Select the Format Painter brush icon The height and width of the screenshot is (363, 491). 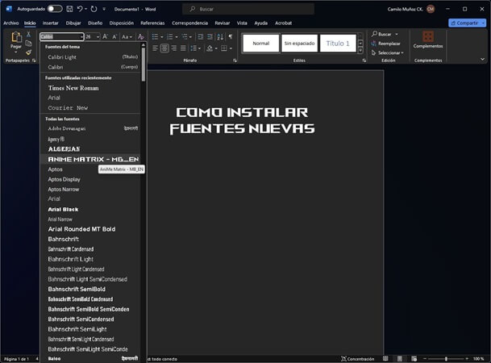click(28, 52)
